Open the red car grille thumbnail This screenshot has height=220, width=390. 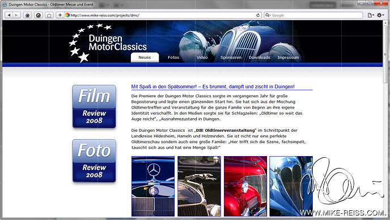pyautogui.click(x=245, y=186)
